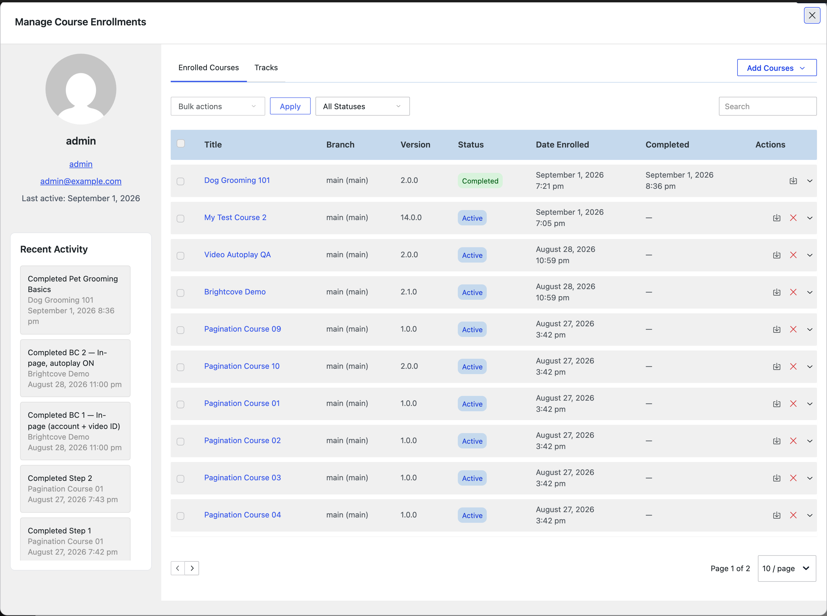Click the Title column header
Screen dimensions: 827x616
213,145
